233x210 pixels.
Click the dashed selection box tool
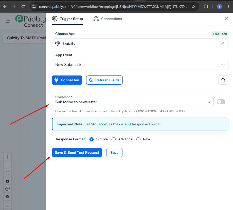tap(7, 204)
